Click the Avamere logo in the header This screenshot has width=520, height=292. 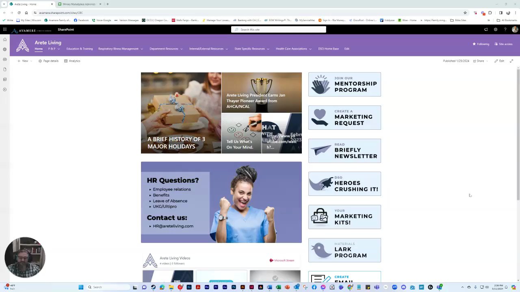[x=31, y=30]
